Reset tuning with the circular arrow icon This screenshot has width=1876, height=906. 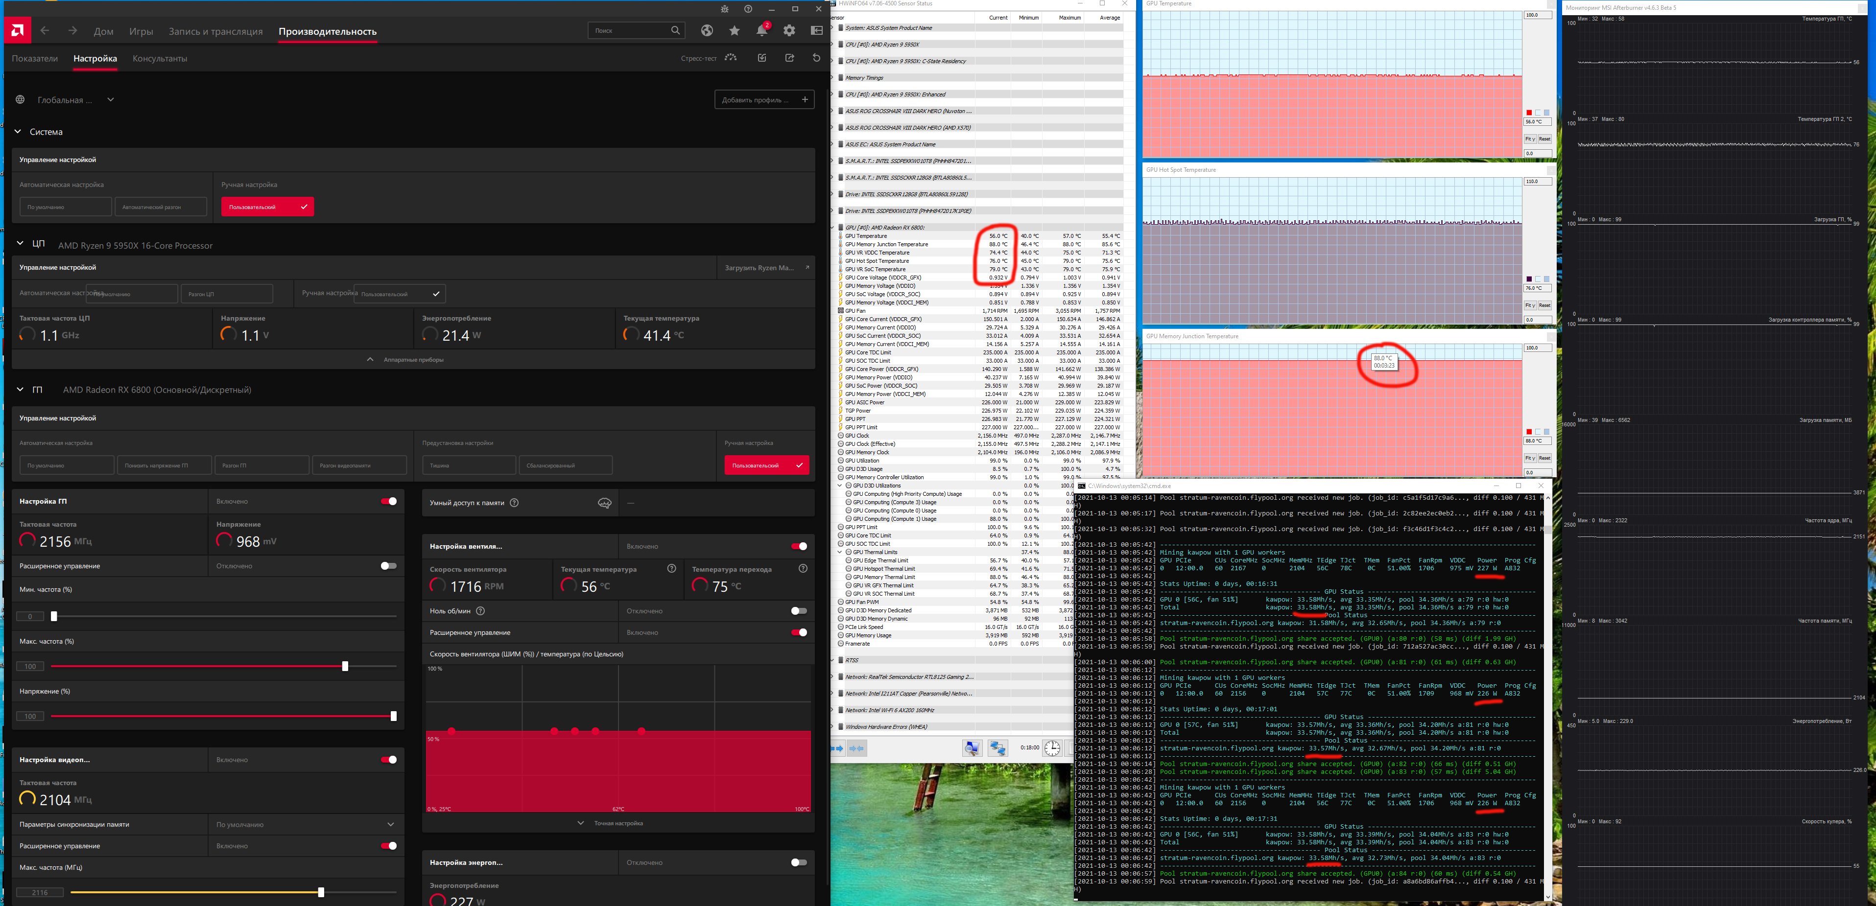coord(816,58)
